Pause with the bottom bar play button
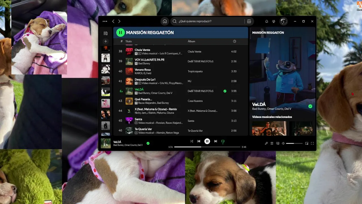 click(207, 141)
